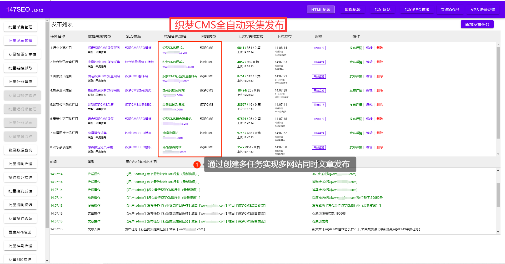Open 流量织梦CMS指定采集 data source

[104, 62]
